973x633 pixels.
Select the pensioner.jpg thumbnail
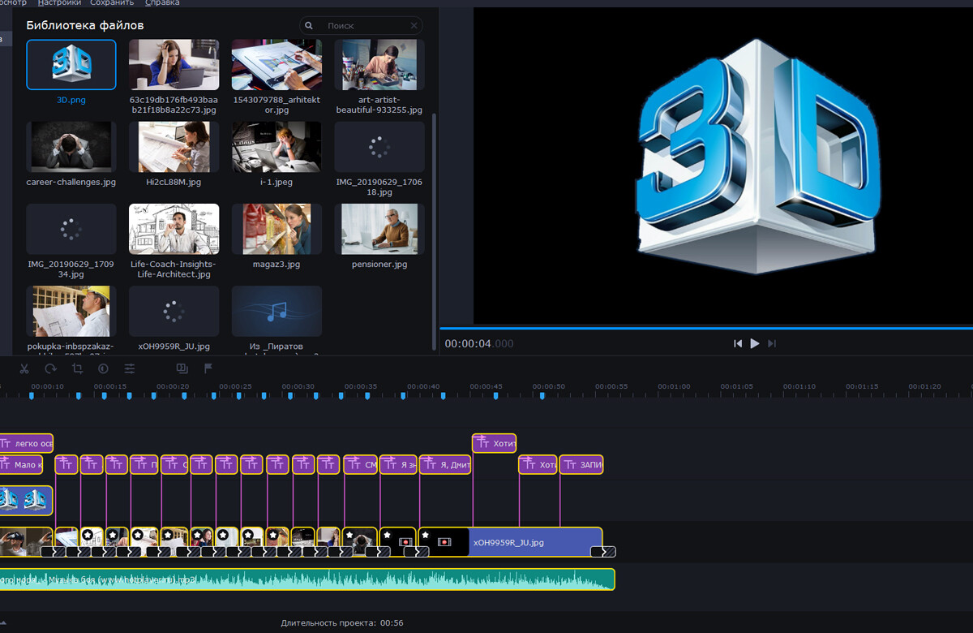pyautogui.click(x=379, y=229)
